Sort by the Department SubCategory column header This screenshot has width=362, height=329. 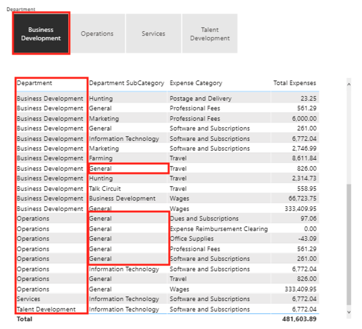(x=127, y=83)
